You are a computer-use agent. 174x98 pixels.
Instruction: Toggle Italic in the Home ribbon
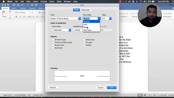[20, 17]
